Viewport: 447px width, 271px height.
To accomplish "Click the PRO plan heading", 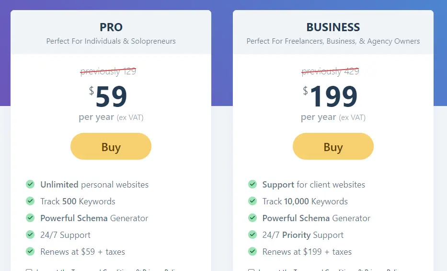I will 111,27.
